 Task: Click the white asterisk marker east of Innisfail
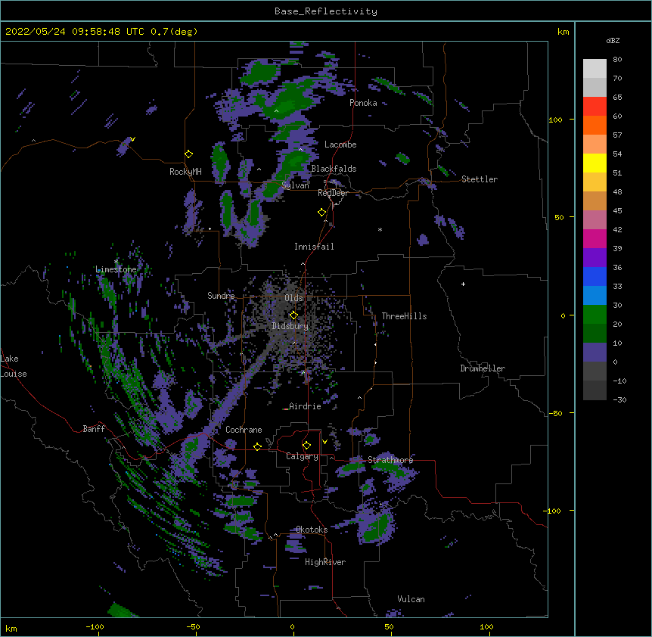point(380,230)
